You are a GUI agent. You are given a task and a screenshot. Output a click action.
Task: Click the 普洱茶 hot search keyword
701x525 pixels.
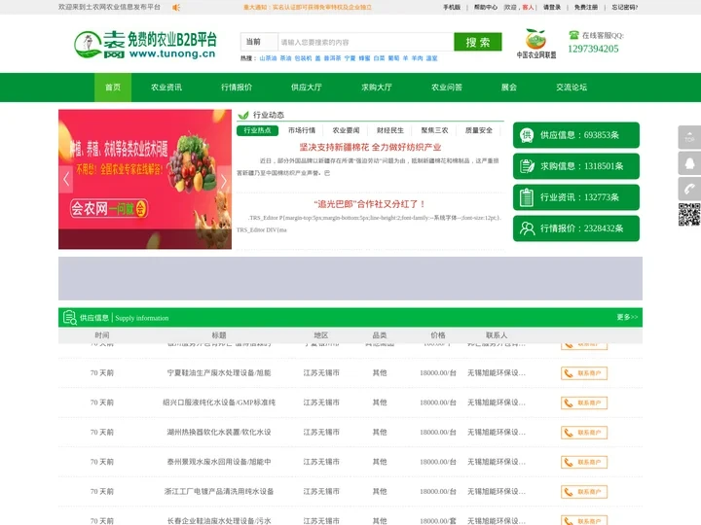(x=332, y=58)
